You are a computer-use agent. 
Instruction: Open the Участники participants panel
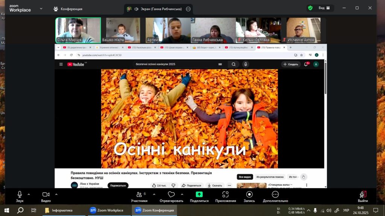click(139, 195)
